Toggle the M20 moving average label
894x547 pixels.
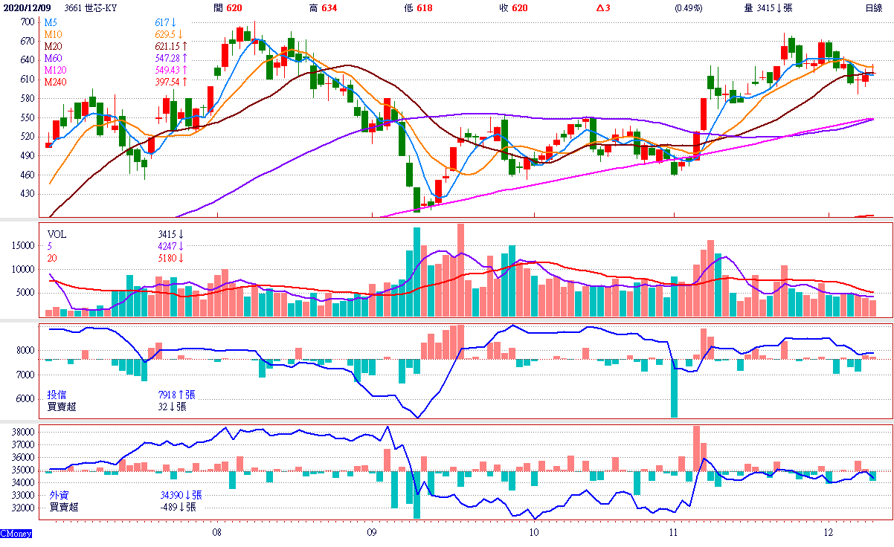point(53,47)
